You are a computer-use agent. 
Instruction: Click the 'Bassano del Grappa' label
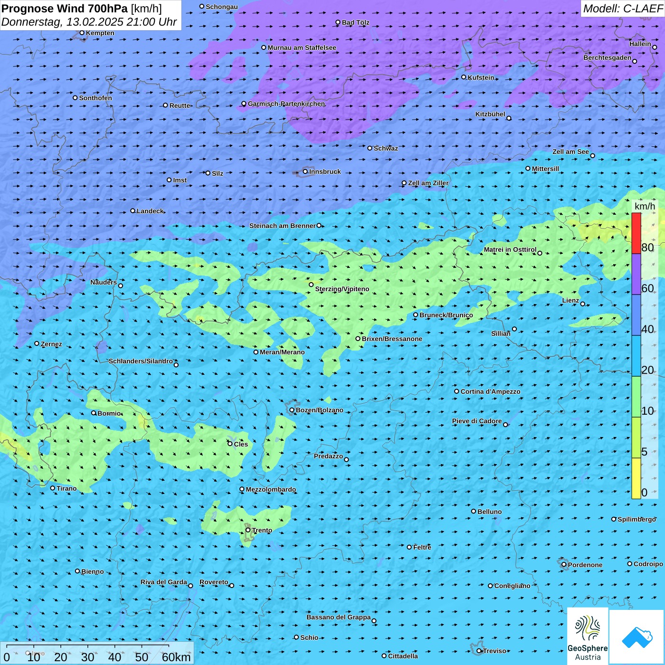coord(339,617)
